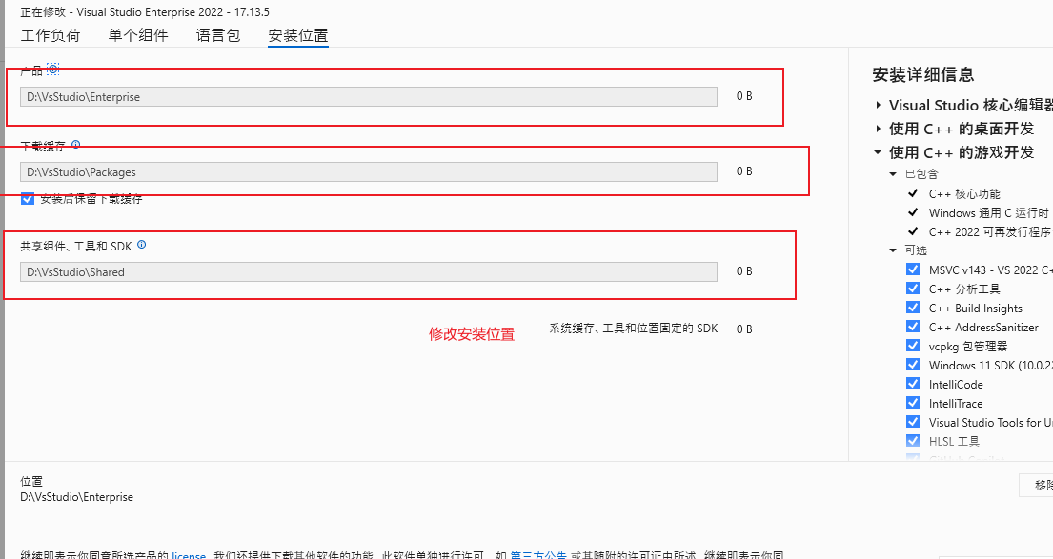Toggle the C++ Build Insights checkbox
This screenshot has height=559, width=1053.
[x=913, y=308]
